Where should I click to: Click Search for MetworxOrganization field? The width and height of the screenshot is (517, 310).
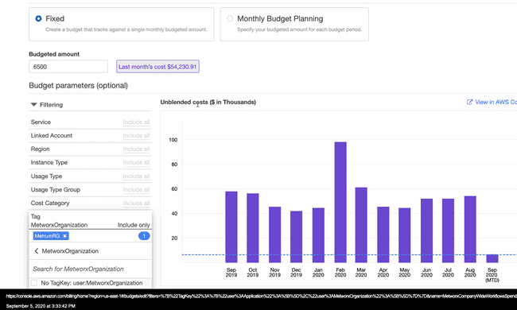pyautogui.click(x=91, y=269)
